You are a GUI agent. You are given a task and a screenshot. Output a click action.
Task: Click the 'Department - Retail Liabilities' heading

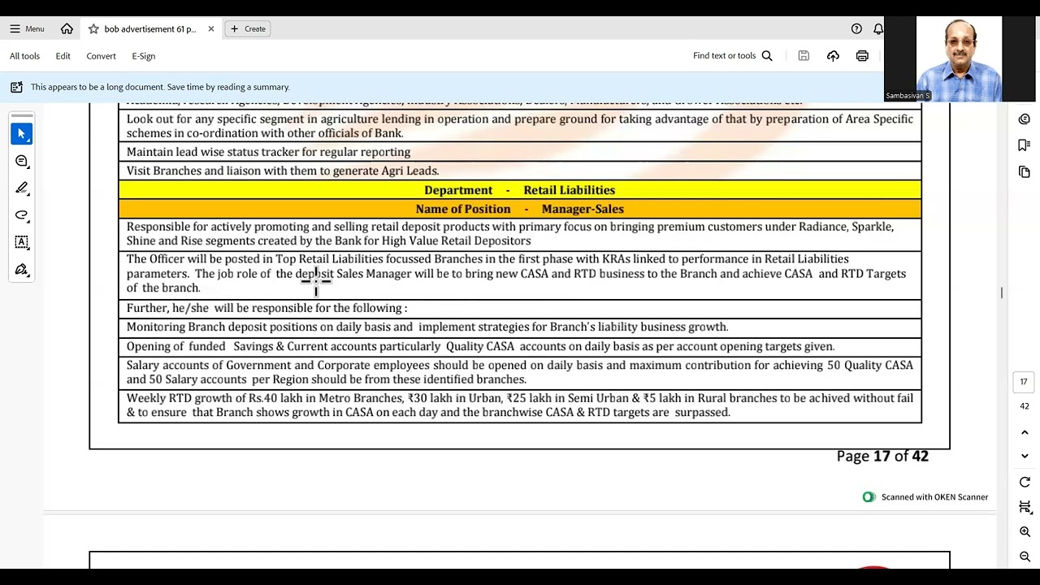coord(520,190)
